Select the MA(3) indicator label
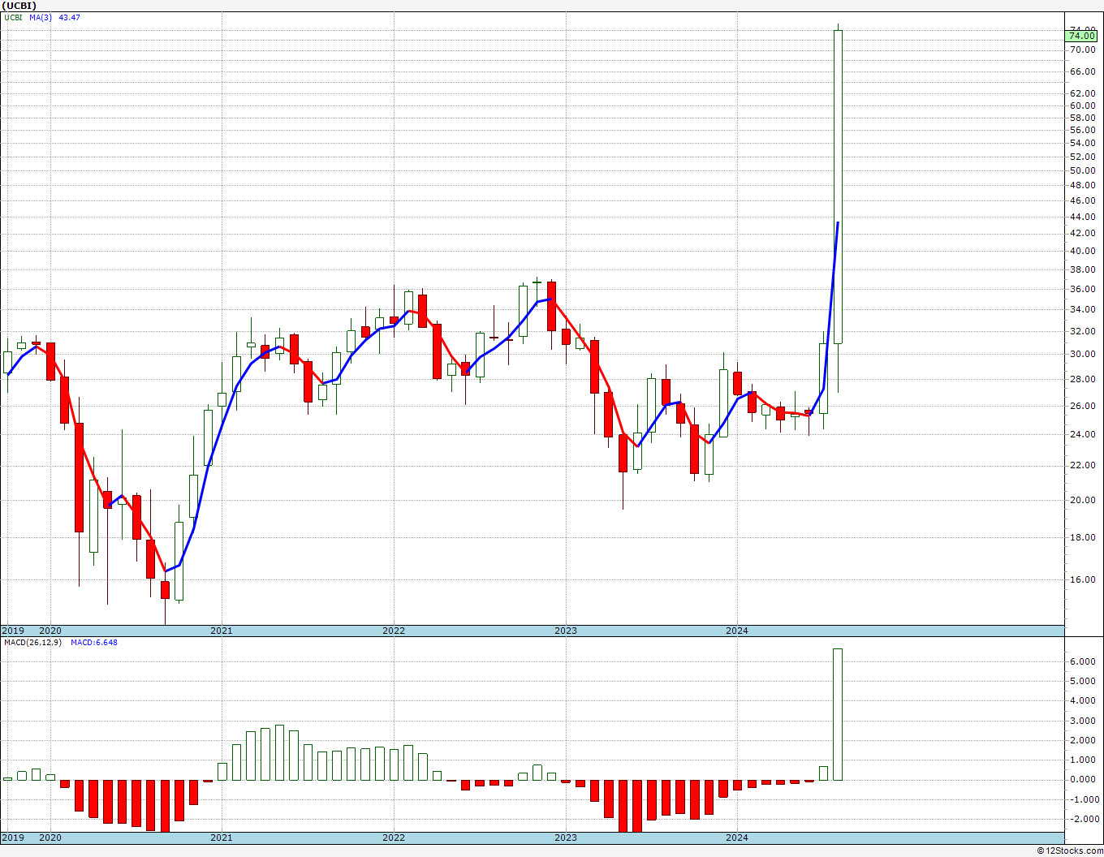Screen dimensions: 1104x857 [41, 17]
